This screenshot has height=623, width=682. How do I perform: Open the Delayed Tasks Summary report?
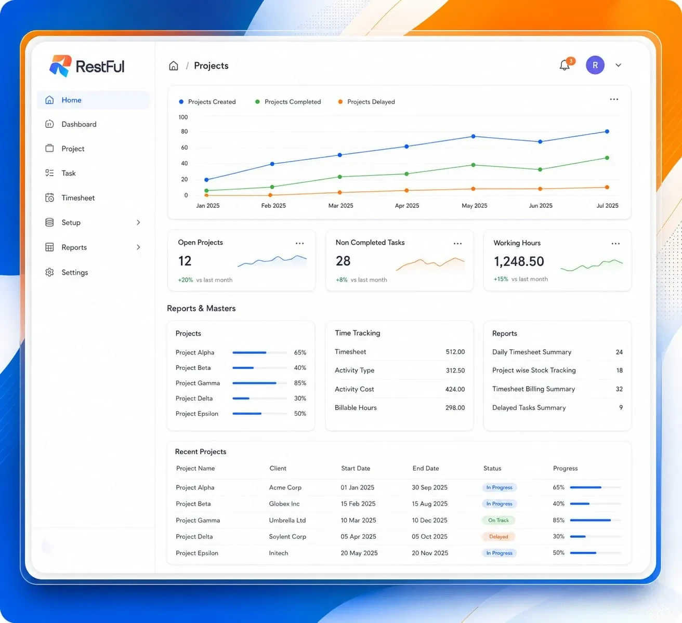tap(557, 408)
